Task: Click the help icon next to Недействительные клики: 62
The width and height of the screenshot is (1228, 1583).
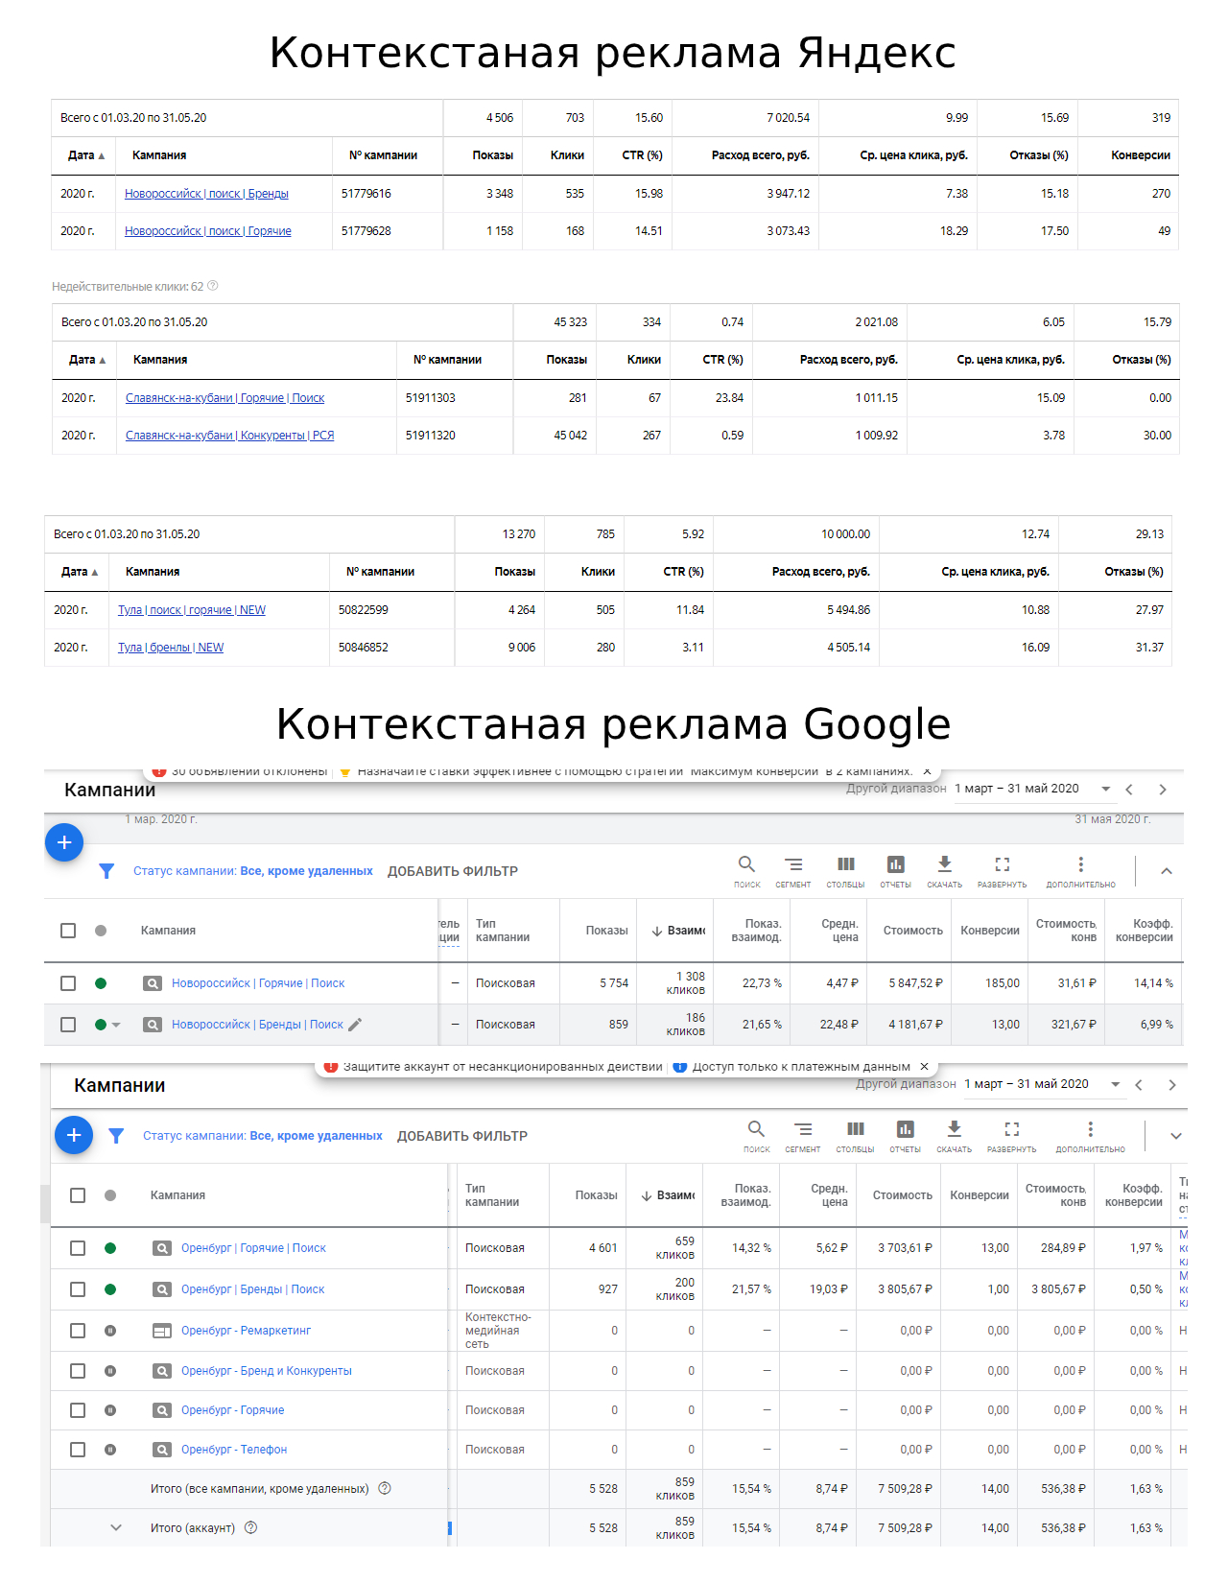Action: [213, 286]
